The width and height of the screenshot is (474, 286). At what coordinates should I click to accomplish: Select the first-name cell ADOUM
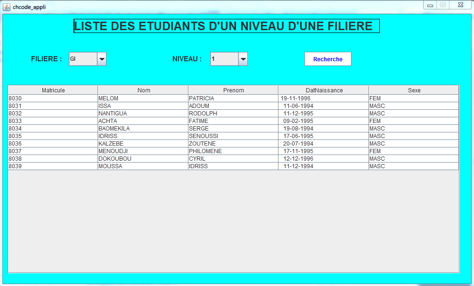(233, 106)
